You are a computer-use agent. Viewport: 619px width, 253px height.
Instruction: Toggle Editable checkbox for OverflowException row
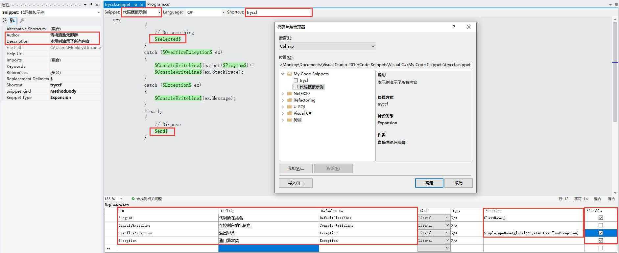601,233
